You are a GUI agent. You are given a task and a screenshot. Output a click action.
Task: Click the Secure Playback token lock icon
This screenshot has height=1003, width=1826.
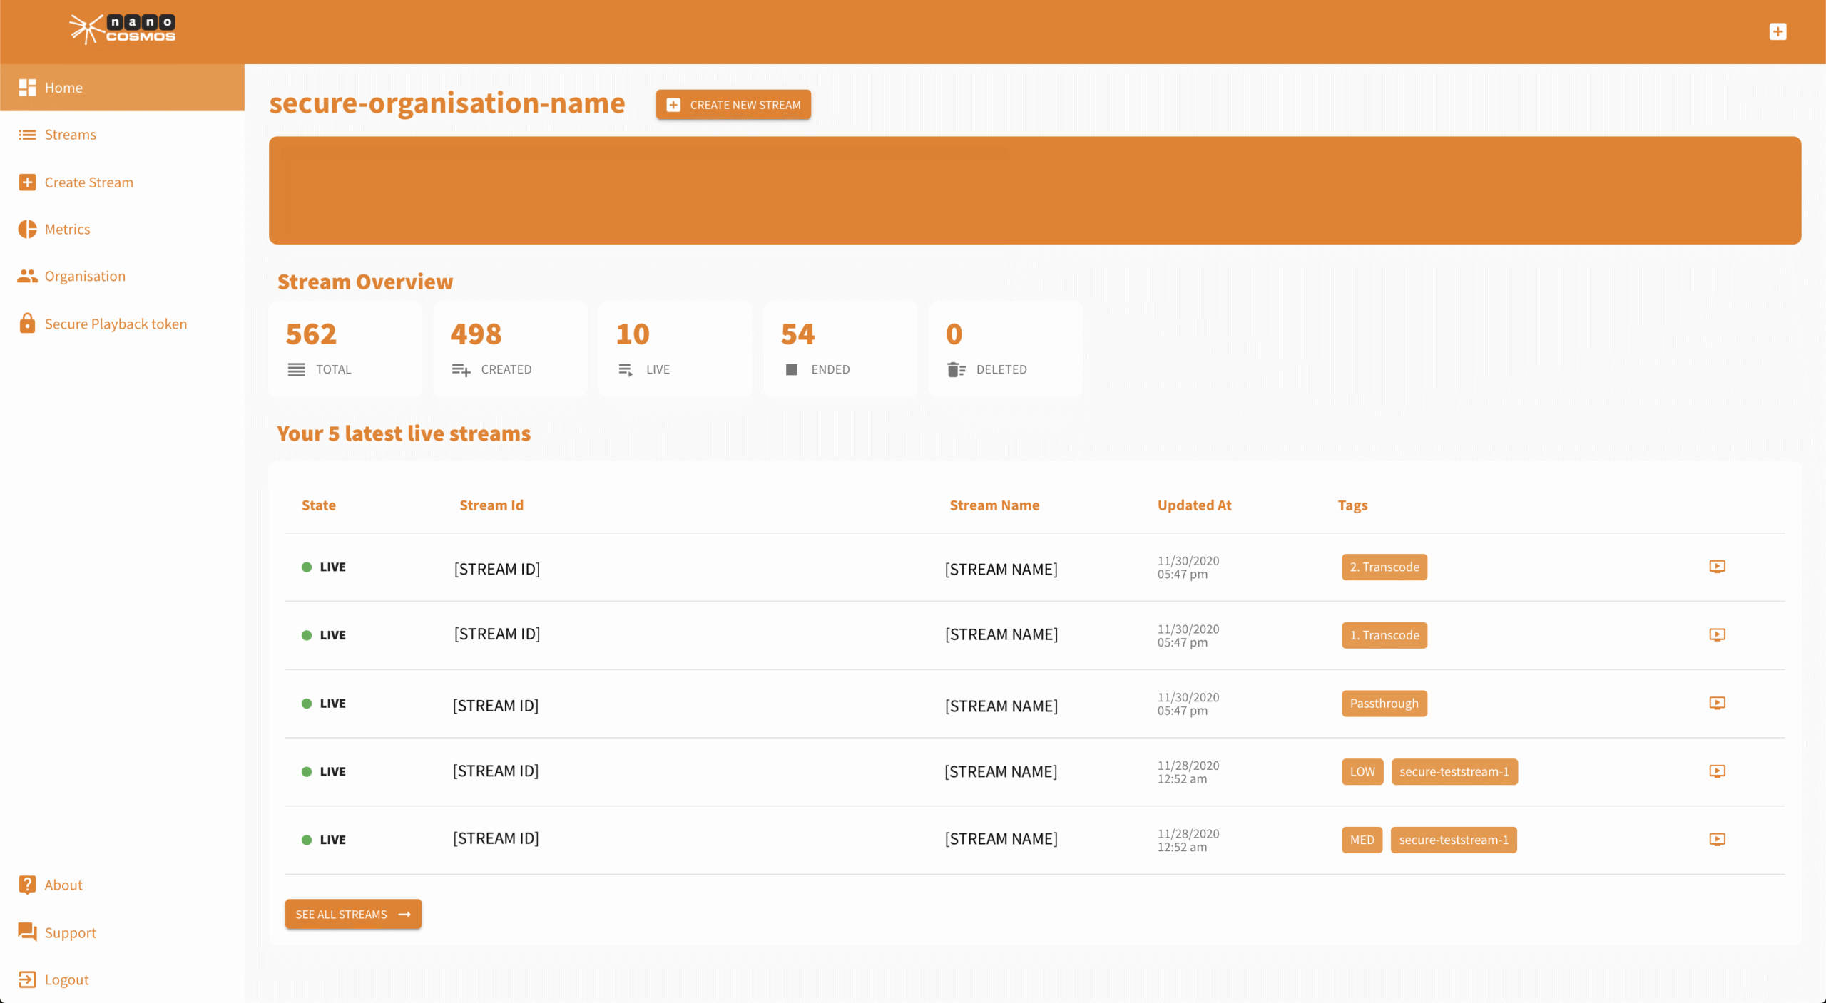27,324
